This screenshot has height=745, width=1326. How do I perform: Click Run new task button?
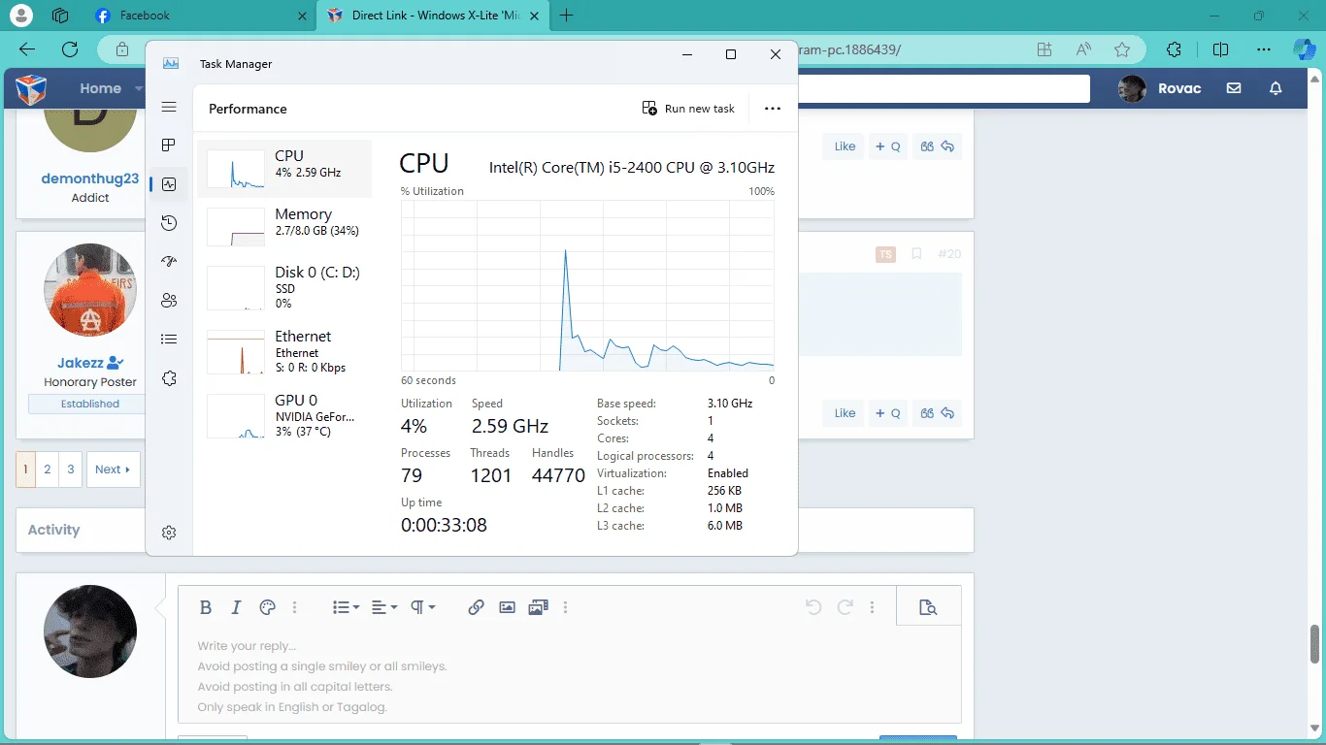point(688,109)
